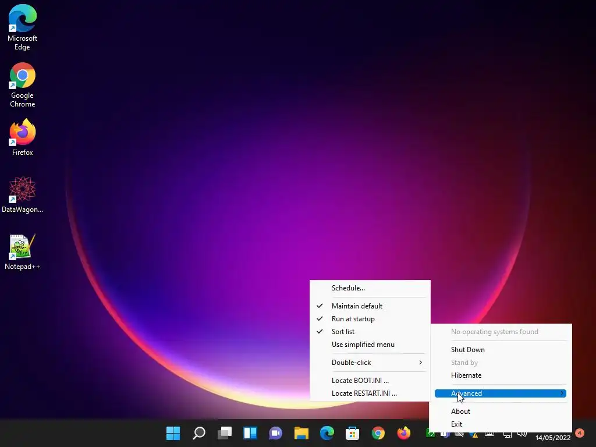Select the DataWagon desktop shortcut

tap(23, 194)
